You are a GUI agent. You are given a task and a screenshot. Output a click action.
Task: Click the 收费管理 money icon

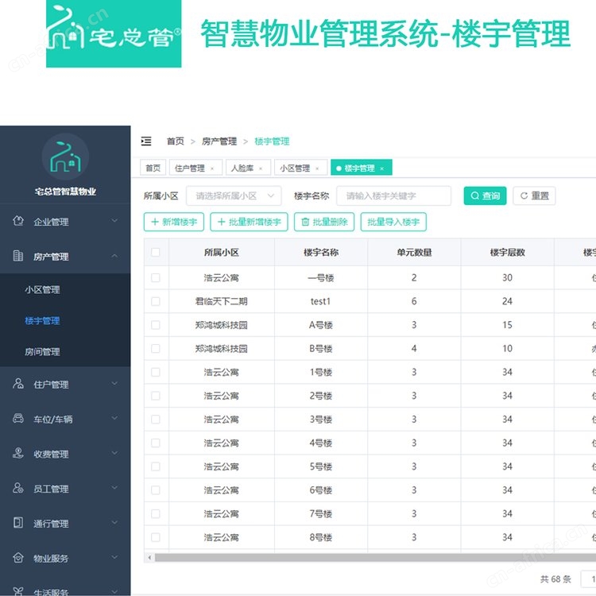[x=17, y=454]
